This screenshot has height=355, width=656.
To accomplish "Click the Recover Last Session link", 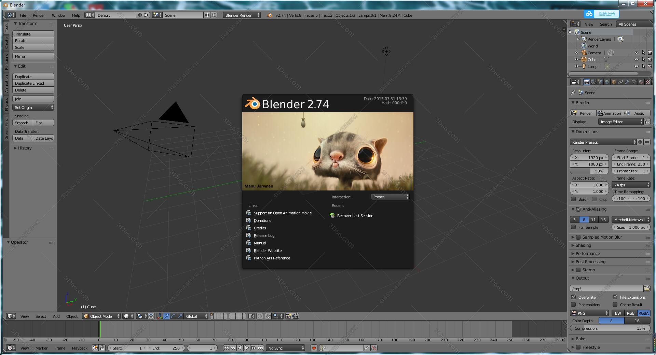I will point(355,216).
